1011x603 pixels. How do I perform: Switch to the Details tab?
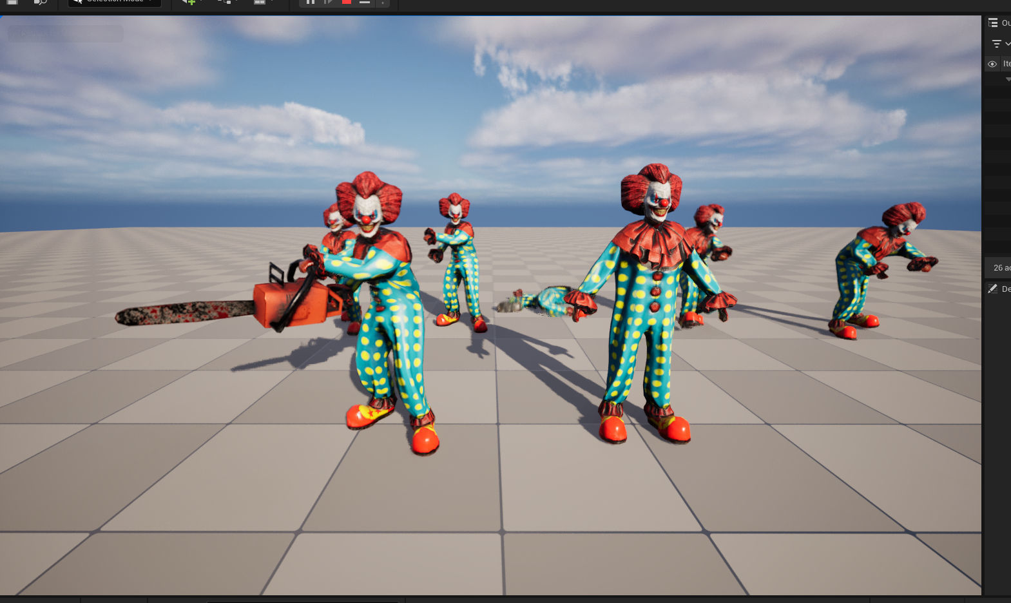tap(1000, 289)
